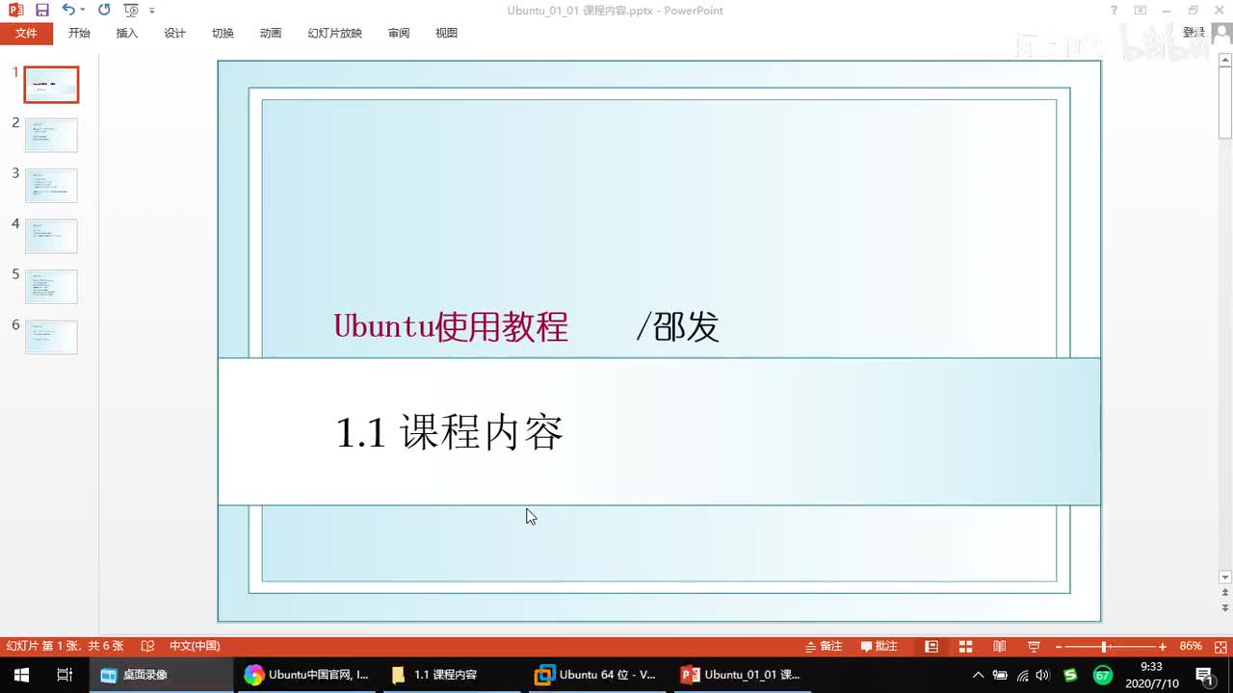1233x693 pixels.
Task: Open the Windows Start menu
Action: click(x=20, y=675)
